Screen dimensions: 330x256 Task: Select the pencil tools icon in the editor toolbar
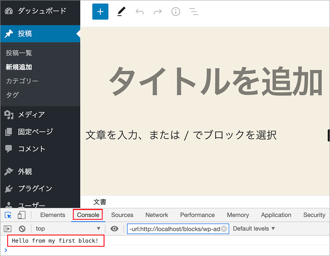[x=121, y=12]
